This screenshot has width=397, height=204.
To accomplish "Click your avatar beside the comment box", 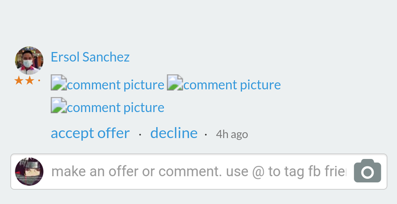I will click(29, 172).
